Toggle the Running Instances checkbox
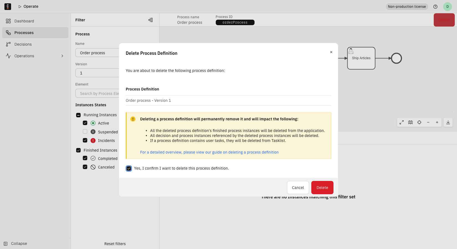 (78, 115)
